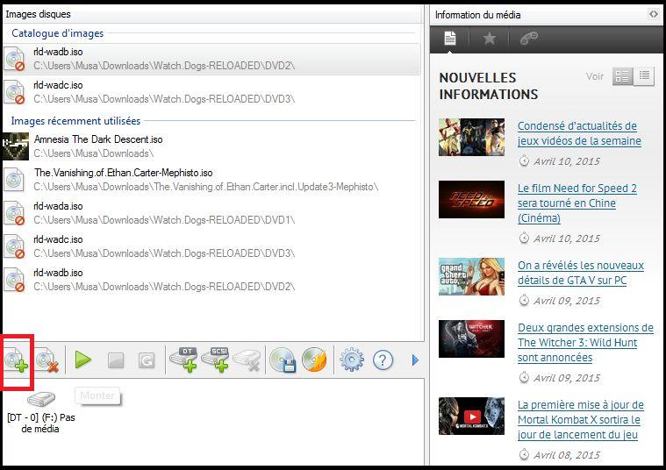Click the grey Unmount stop button
Viewport: 666px width, 470px height.
click(116, 360)
